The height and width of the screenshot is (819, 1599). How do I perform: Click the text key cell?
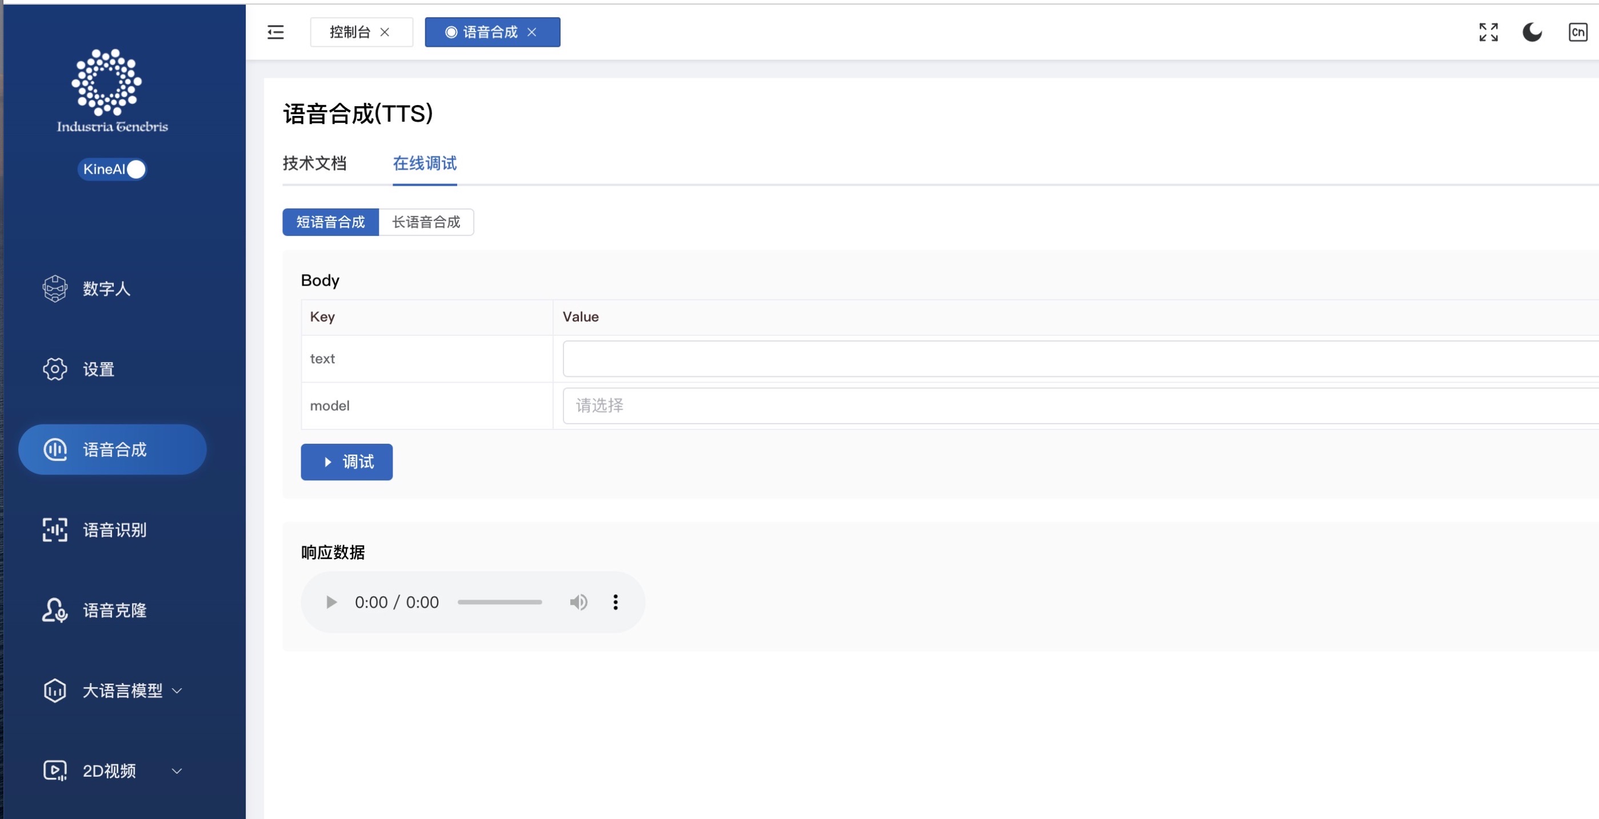[x=427, y=359]
